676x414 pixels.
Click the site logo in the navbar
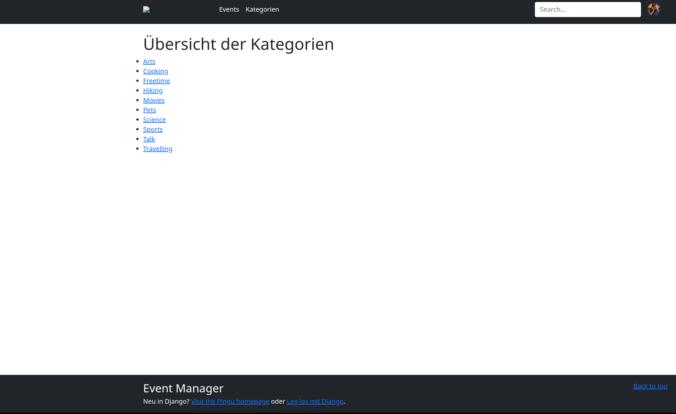point(146,9)
